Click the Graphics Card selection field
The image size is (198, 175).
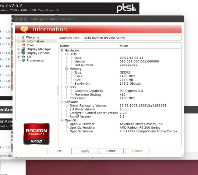[132, 38]
